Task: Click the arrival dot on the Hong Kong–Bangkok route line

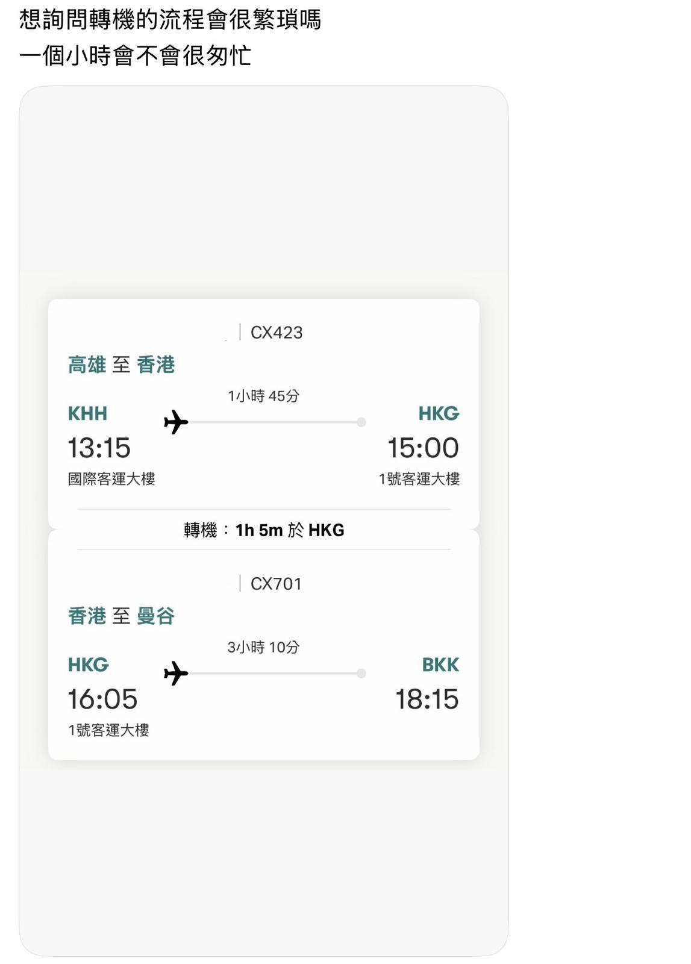Action: [361, 674]
